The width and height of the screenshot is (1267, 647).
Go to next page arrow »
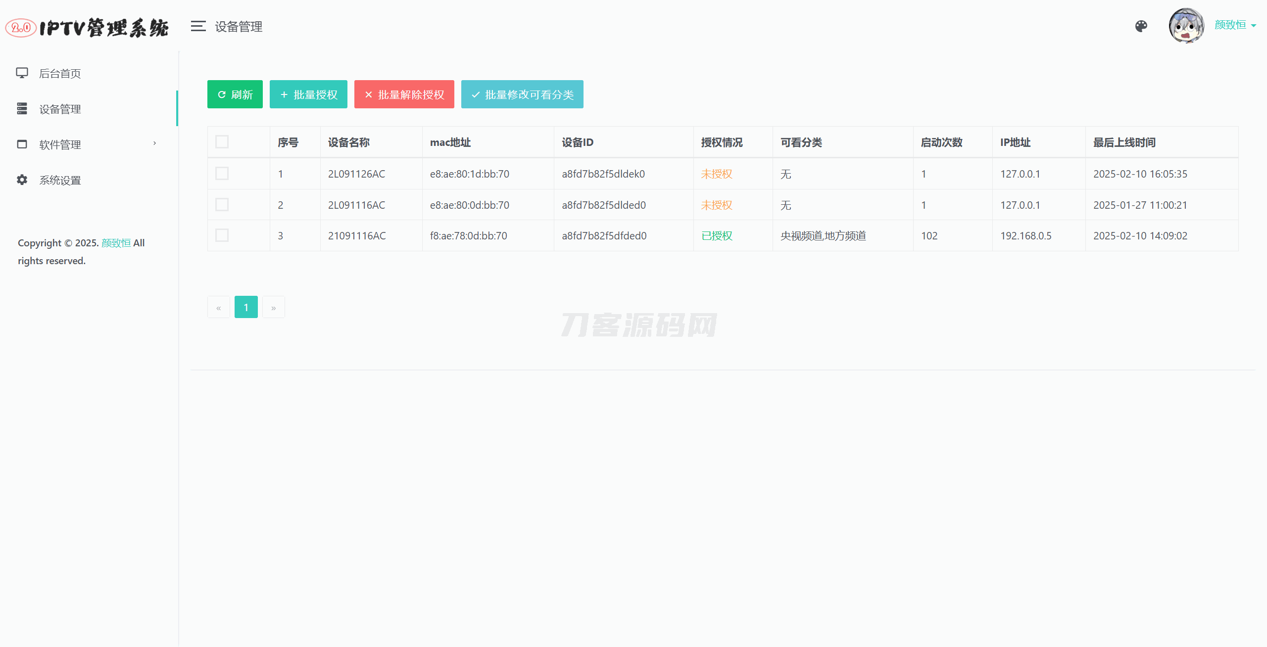[x=273, y=307]
